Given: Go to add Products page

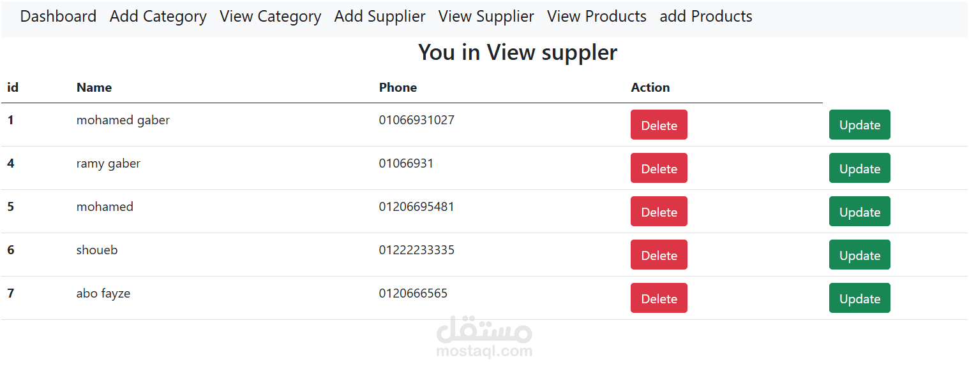Looking at the screenshot, I should click(x=705, y=17).
